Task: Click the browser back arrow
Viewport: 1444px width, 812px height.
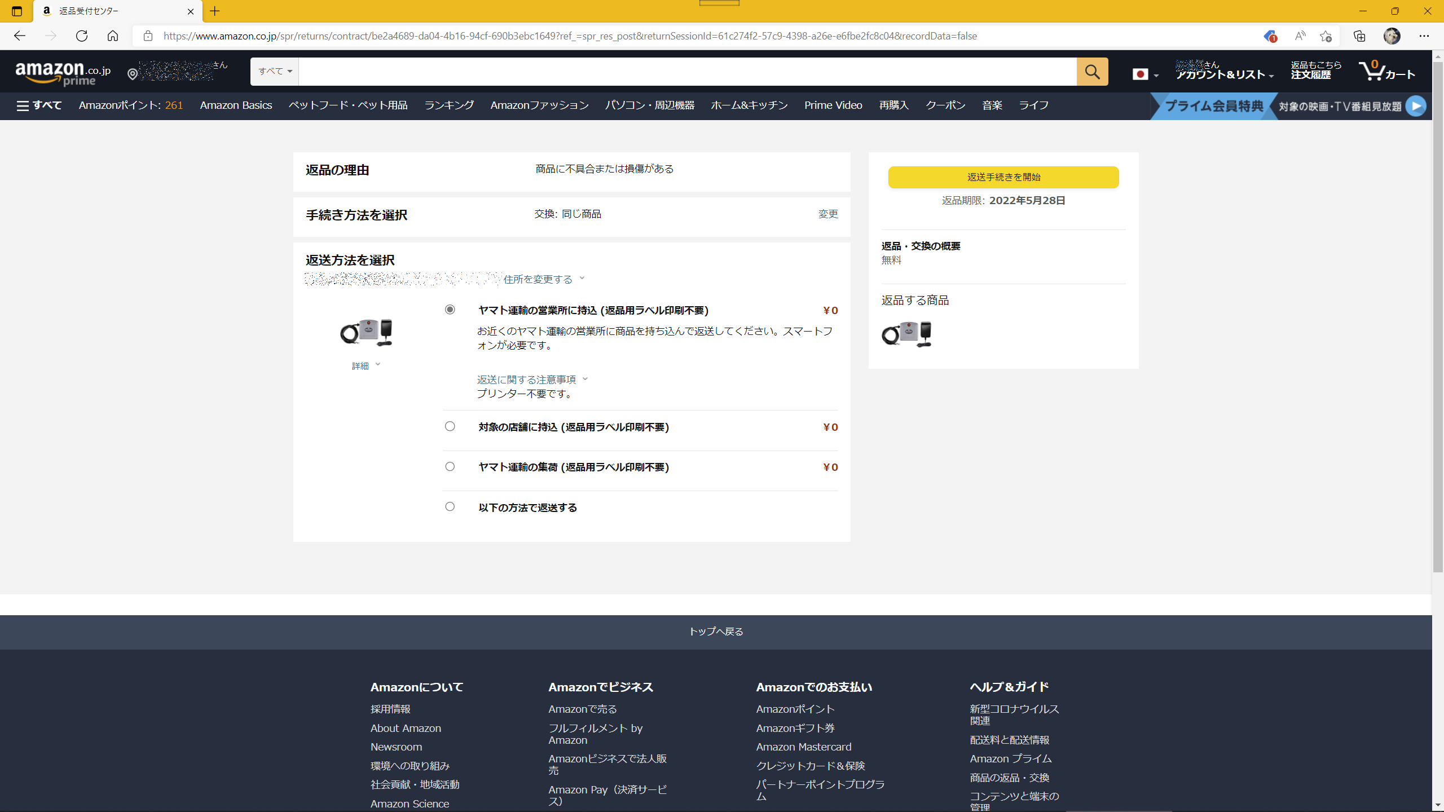Action: [x=20, y=36]
